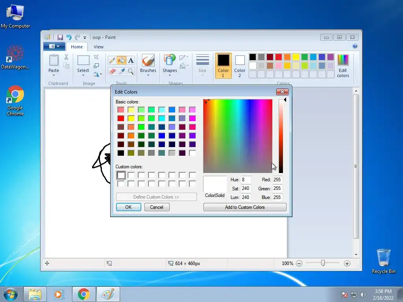The height and width of the screenshot is (302, 403).
Task: Click the Redo arrow in title bar
Action: [x=77, y=37]
